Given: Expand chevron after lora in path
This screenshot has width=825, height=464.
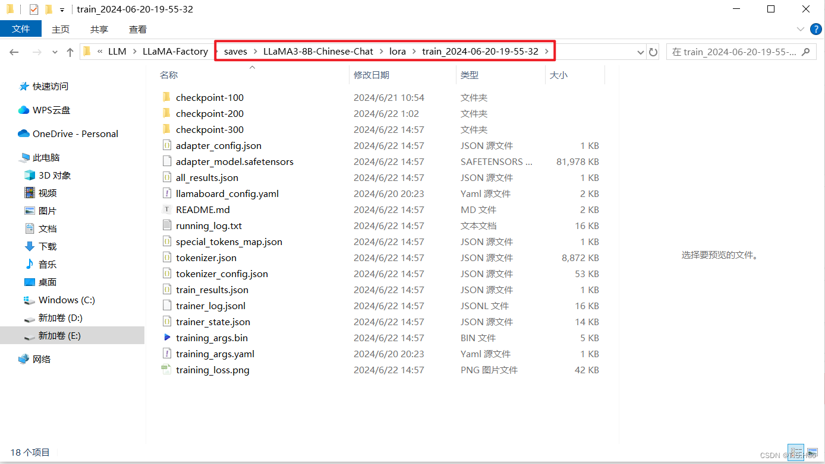Looking at the screenshot, I should point(414,52).
